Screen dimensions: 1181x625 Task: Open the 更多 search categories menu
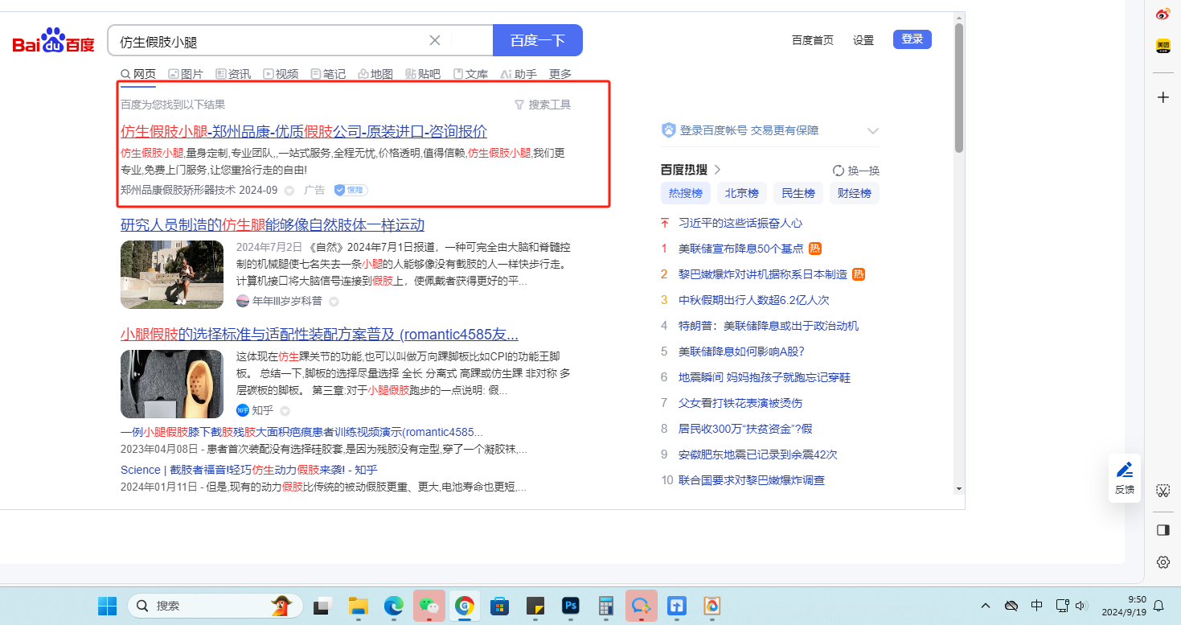tap(560, 74)
